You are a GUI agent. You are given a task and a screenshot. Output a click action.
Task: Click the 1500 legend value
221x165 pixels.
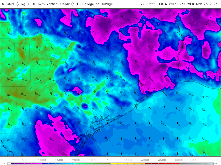click(x=59, y=160)
